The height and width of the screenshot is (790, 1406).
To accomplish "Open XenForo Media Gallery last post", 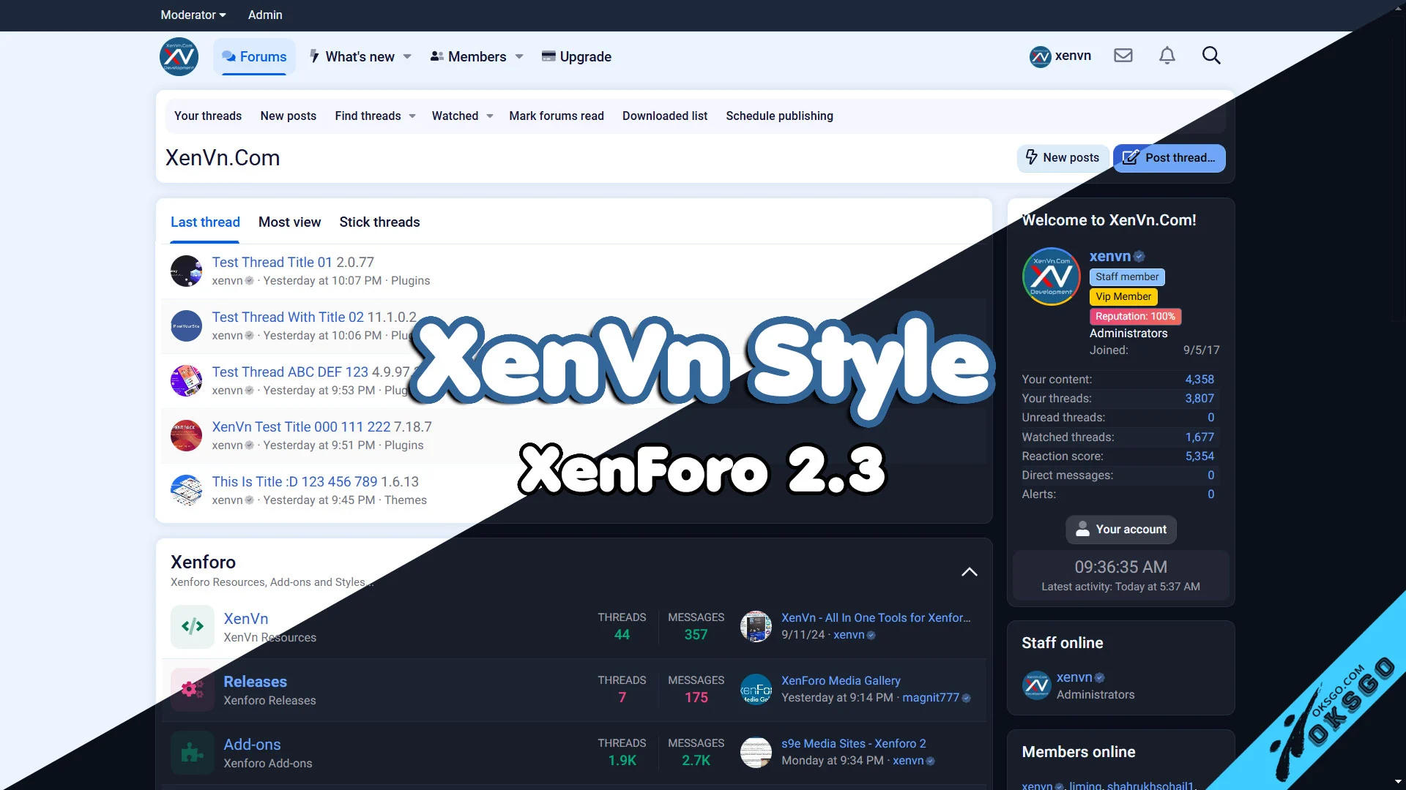I will pos(841,681).
